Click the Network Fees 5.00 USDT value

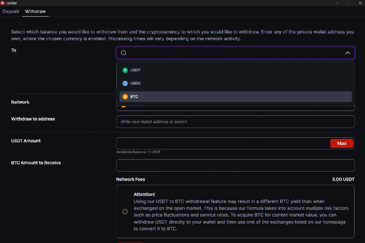(x=344, y=179)
